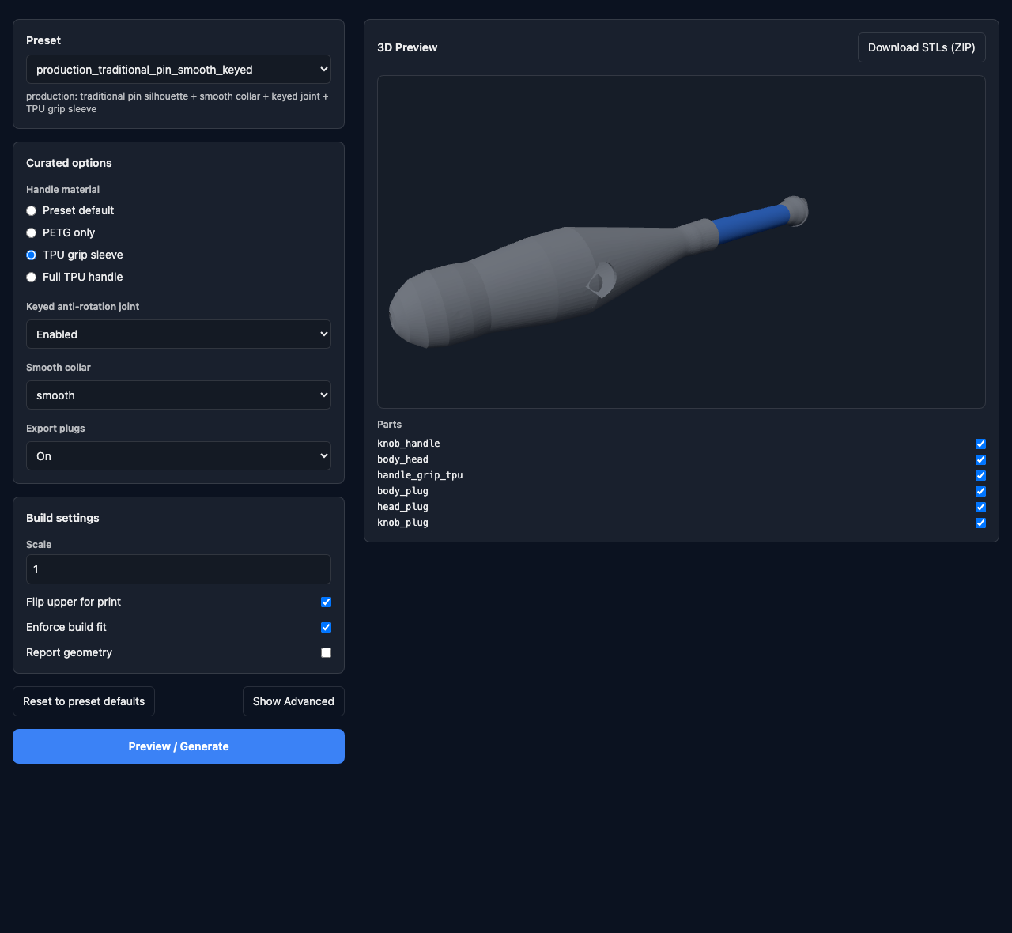Viewport: 1012px width, 933px height.
Task: Choose TPU grip sleeve material
Action: pos(31,255)
